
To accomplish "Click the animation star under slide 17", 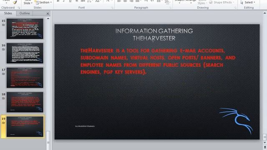I will click(3, 74).
